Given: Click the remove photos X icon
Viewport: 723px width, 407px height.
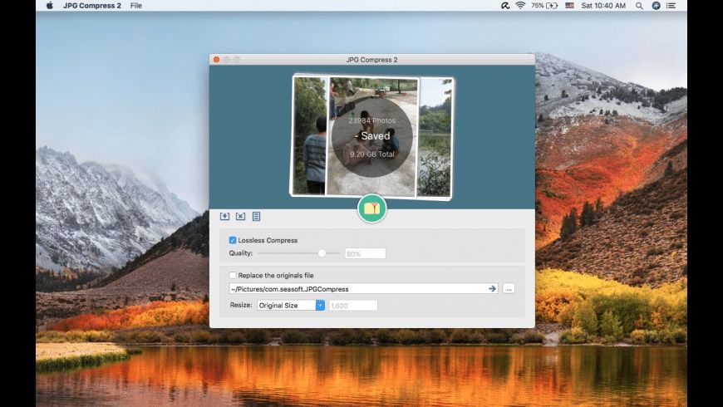Looking at the screenshot, I should click(x=240, y=216).
